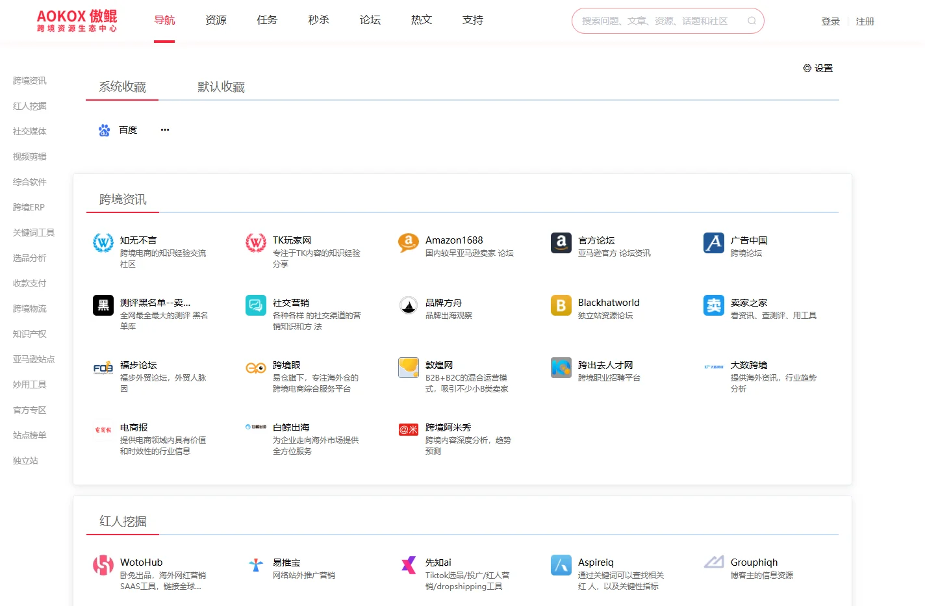Viewport: 925px width, 606px height.
Task: Click the 百度 paw icon
Action: tap(104, 130)
